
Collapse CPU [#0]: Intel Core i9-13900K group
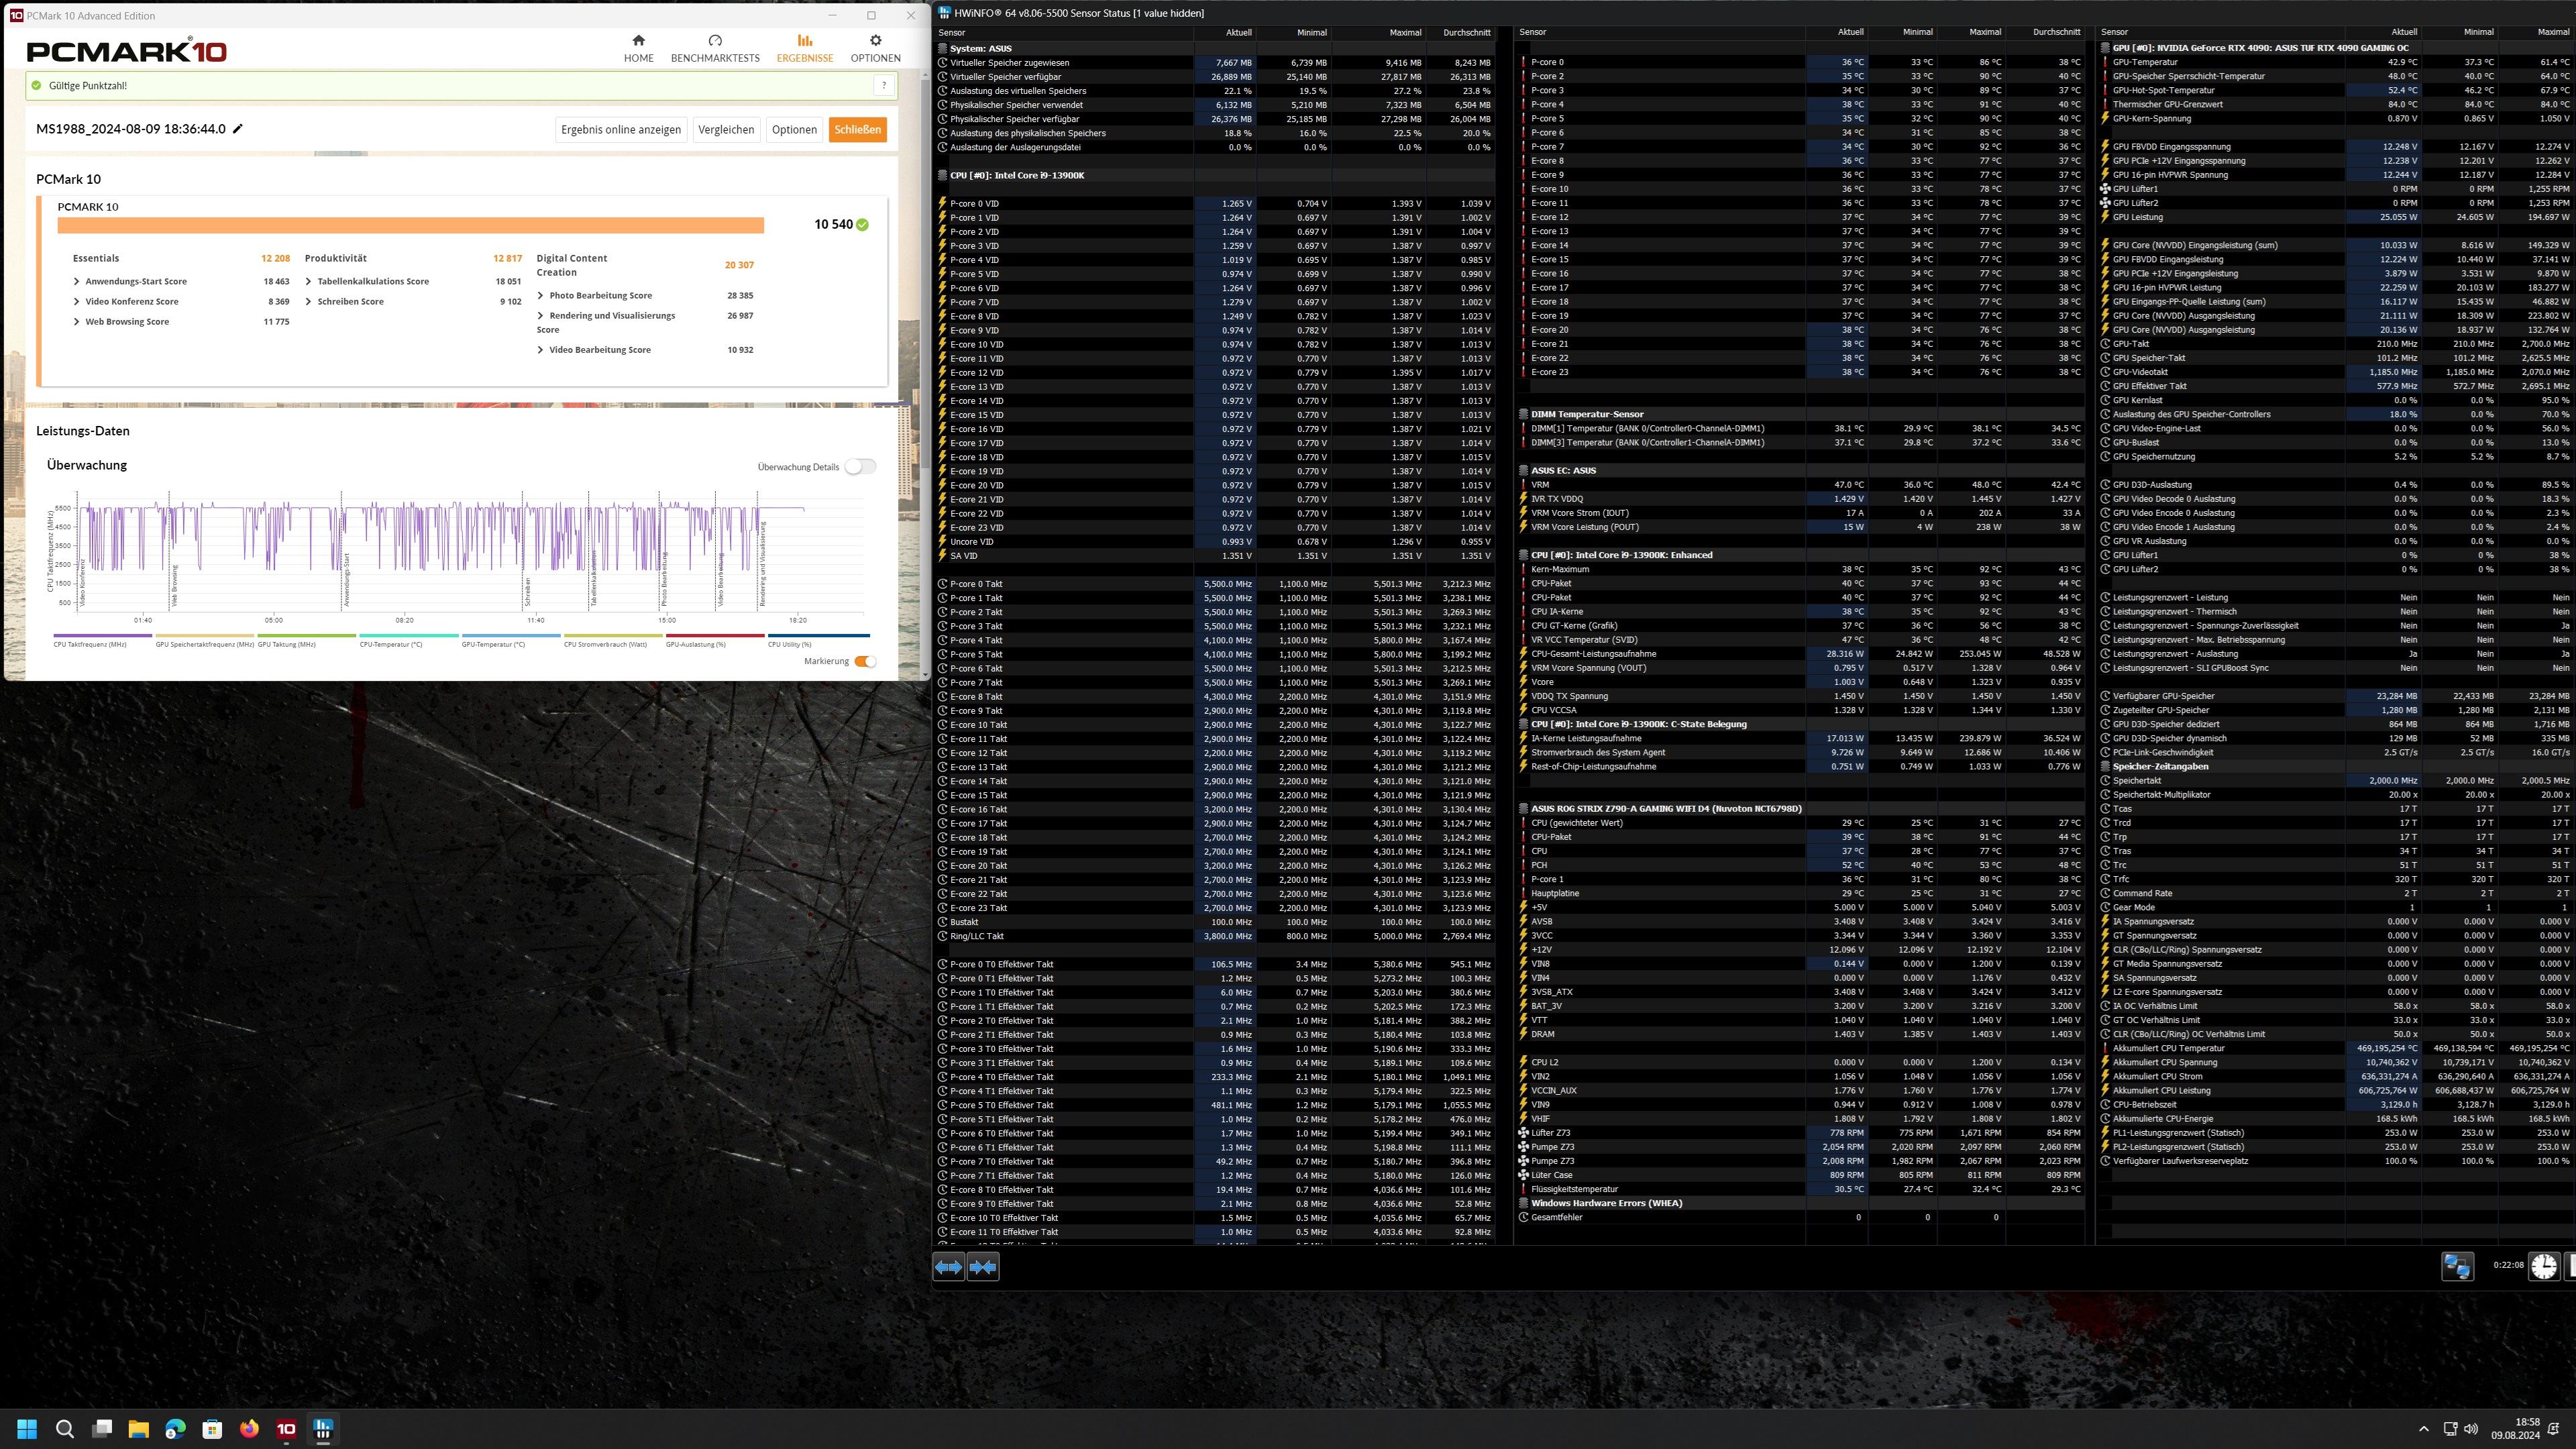coord(943,175)
